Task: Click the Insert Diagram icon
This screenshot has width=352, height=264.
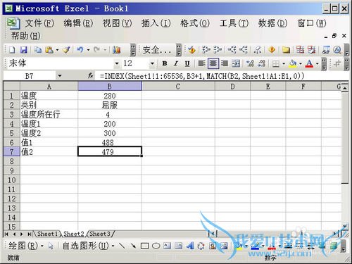Action: point(201,246)
